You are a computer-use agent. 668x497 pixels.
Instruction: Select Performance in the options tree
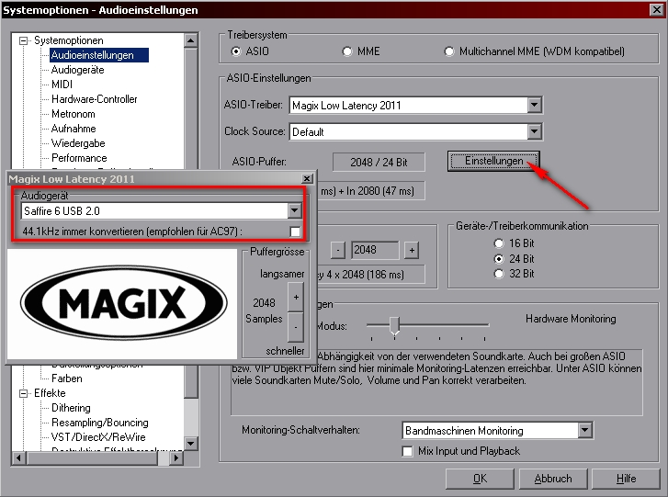point(79,158)
